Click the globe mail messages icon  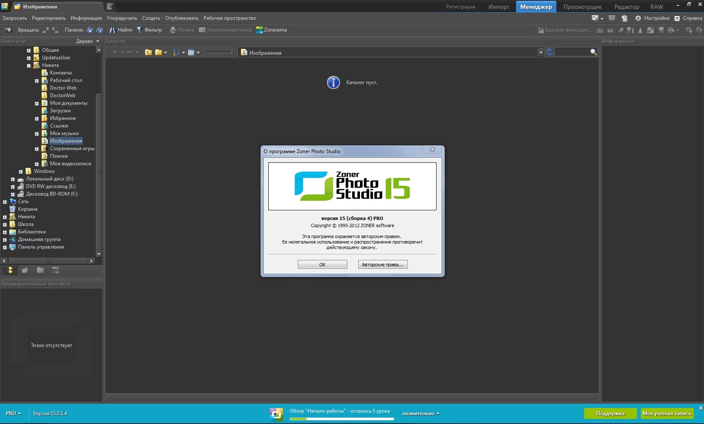[625, 18]
